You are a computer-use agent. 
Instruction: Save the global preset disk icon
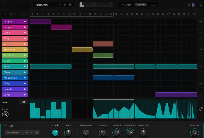point(70,5)
